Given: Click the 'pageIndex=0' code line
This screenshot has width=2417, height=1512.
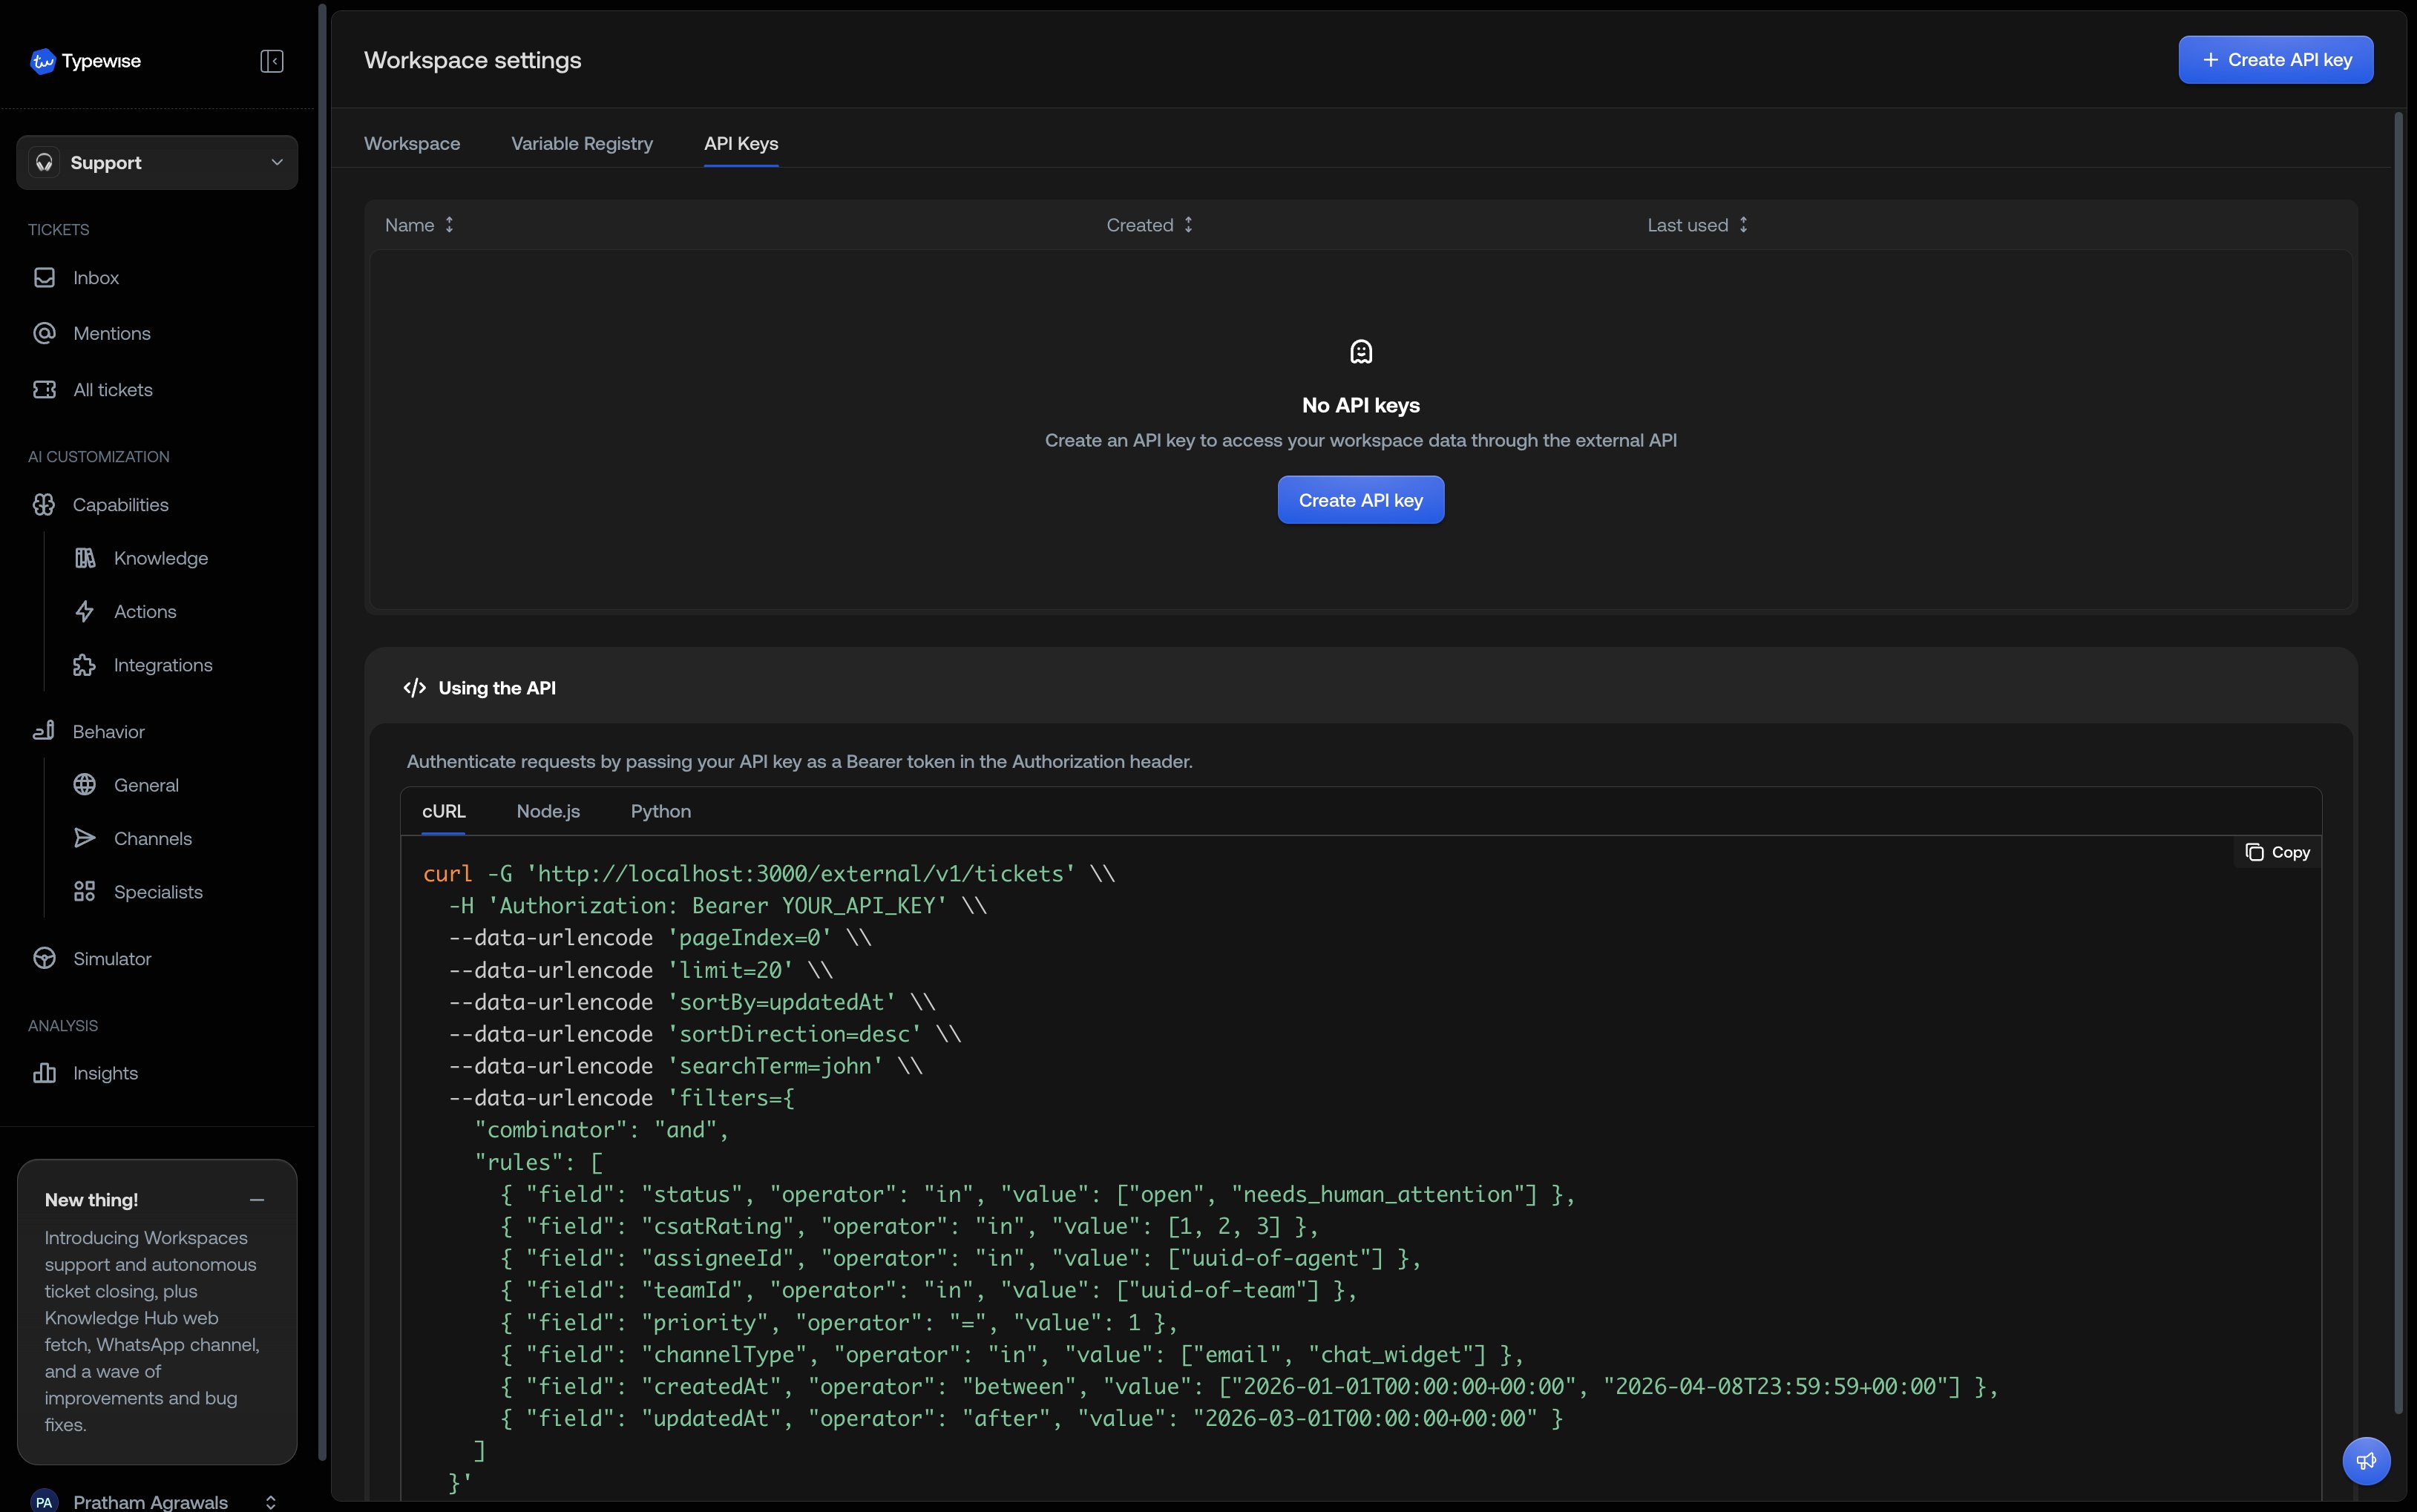Looking at the screenshot, I should [660, 937].
